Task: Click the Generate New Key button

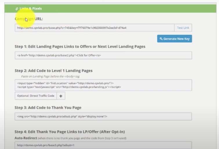Action: click(174, 39)
